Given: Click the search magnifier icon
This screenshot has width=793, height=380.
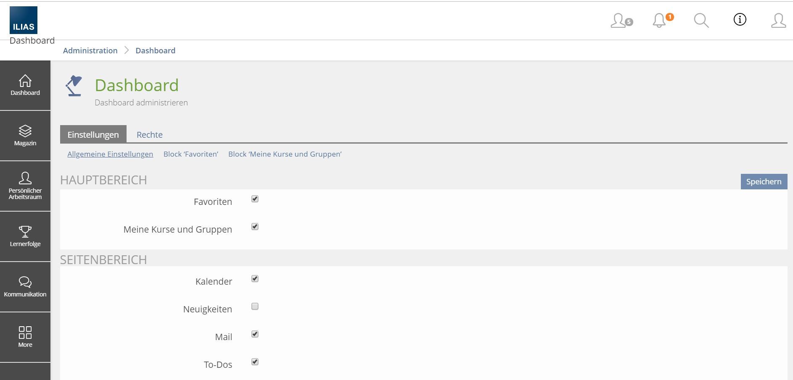Looking at the screenshot, I should pyautogui.click(x=701, y=20).
